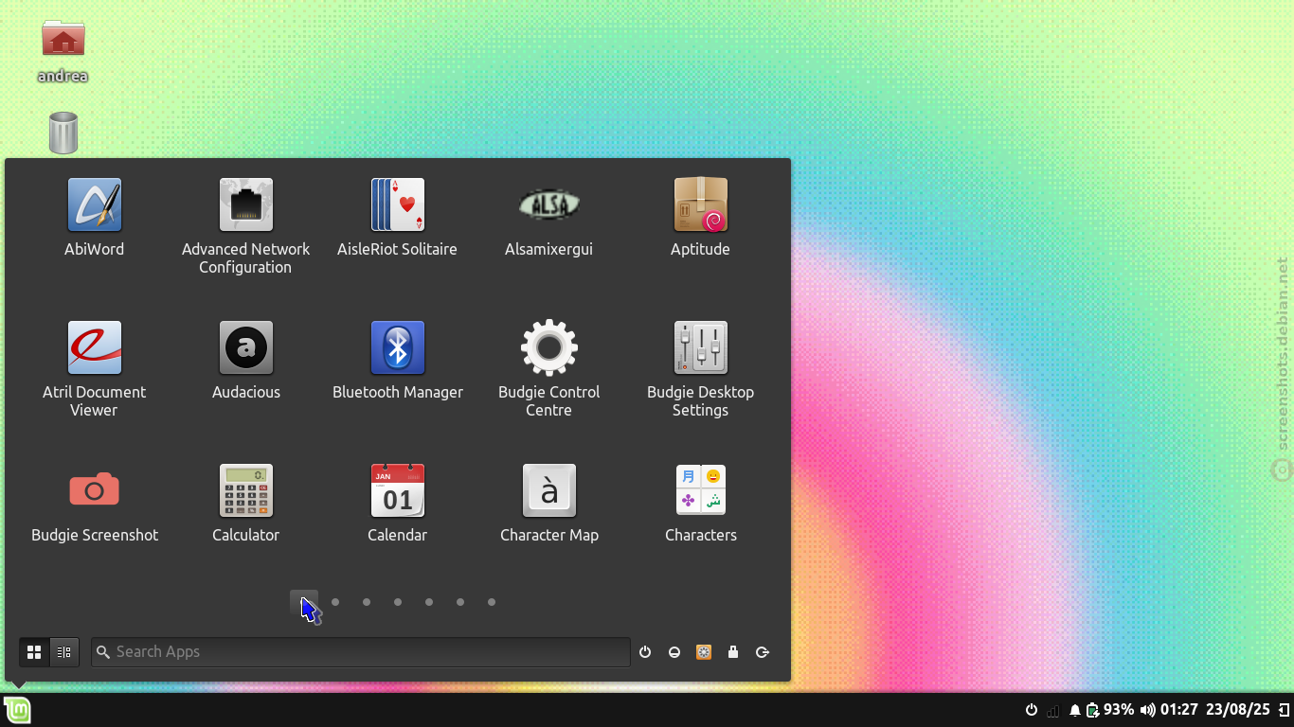Switch to list/category view in app menu
Viewport: 1294px width, 727px height.
pyautogui.click(x=64, y=652)
